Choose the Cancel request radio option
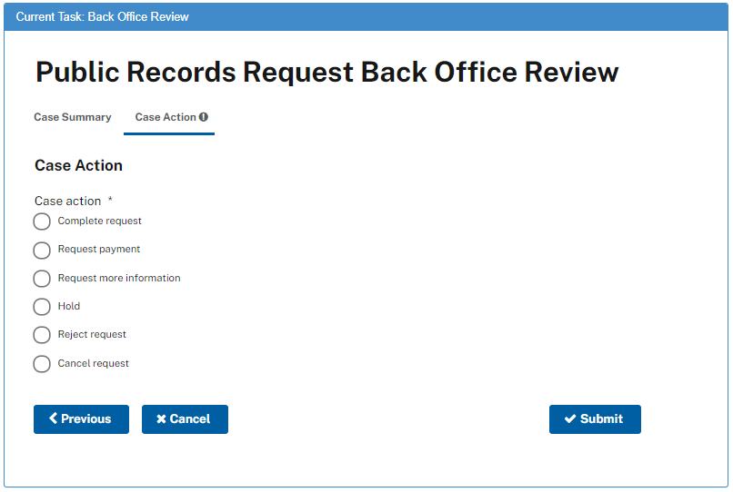The image size is (733, 492). point(42,364)
